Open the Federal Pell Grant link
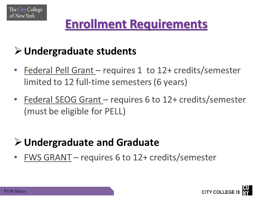Screen dimensions: 268x201 [x=60, y=70]
